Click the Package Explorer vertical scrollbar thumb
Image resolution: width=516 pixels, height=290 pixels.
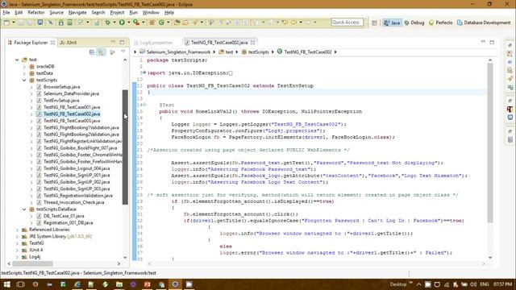coord(125,147)
